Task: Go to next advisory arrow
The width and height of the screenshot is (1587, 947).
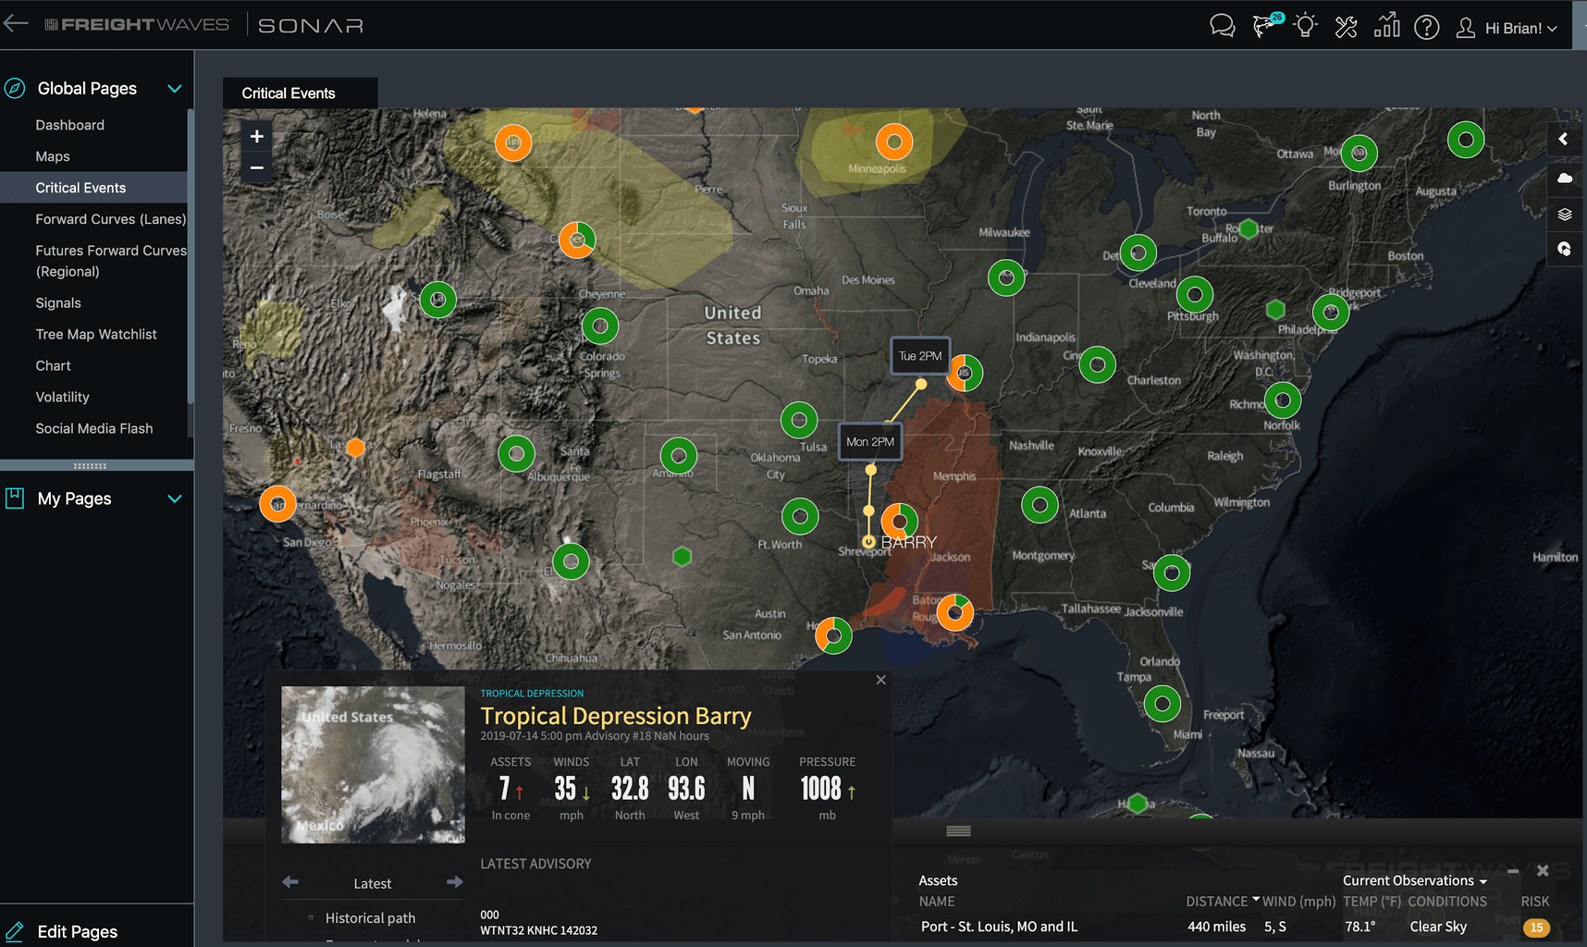Action: pos(455,882)
